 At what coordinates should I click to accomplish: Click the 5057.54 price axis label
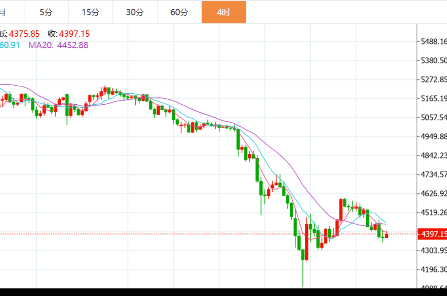click(x=433, y=117)
